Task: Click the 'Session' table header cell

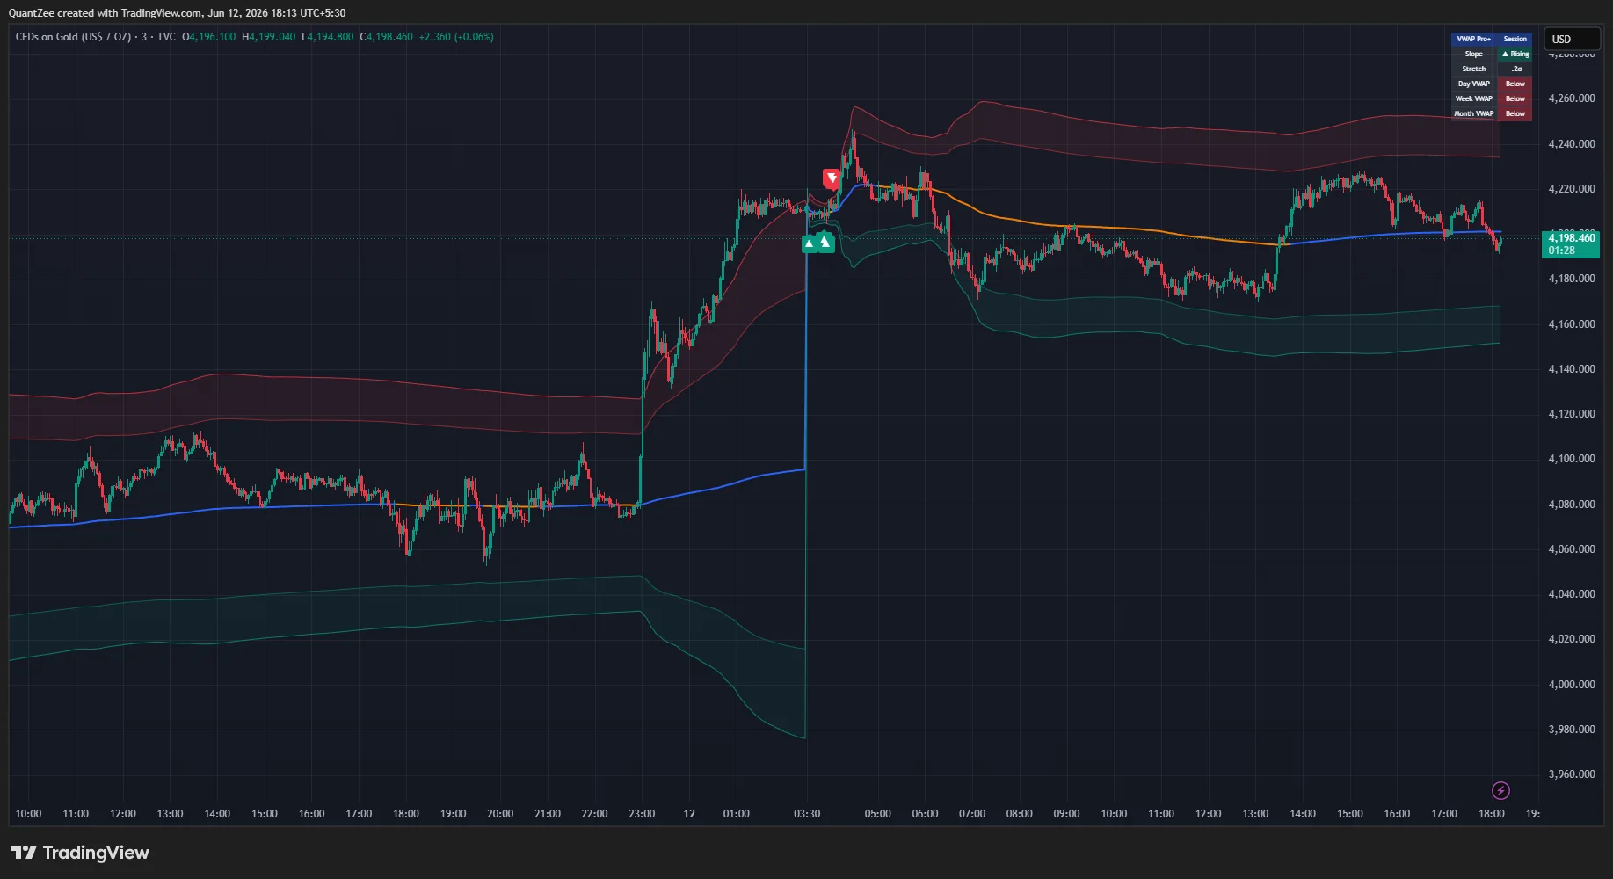Action: click(1515, 39)
